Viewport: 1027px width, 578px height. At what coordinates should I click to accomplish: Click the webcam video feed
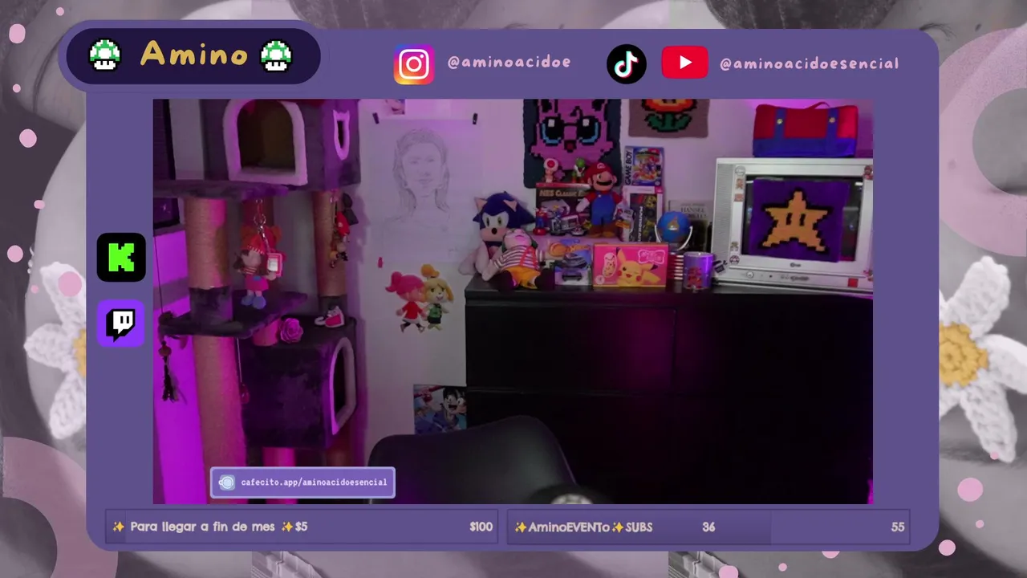pos(513,301)
